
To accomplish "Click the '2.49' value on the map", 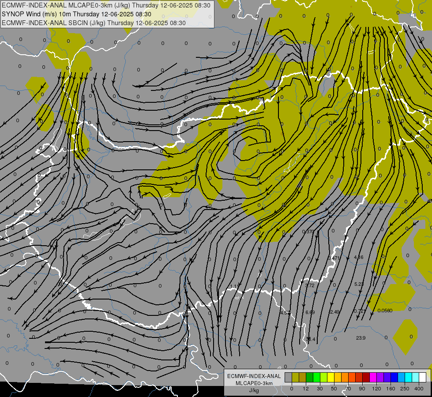I will click(x=334, y=312).
